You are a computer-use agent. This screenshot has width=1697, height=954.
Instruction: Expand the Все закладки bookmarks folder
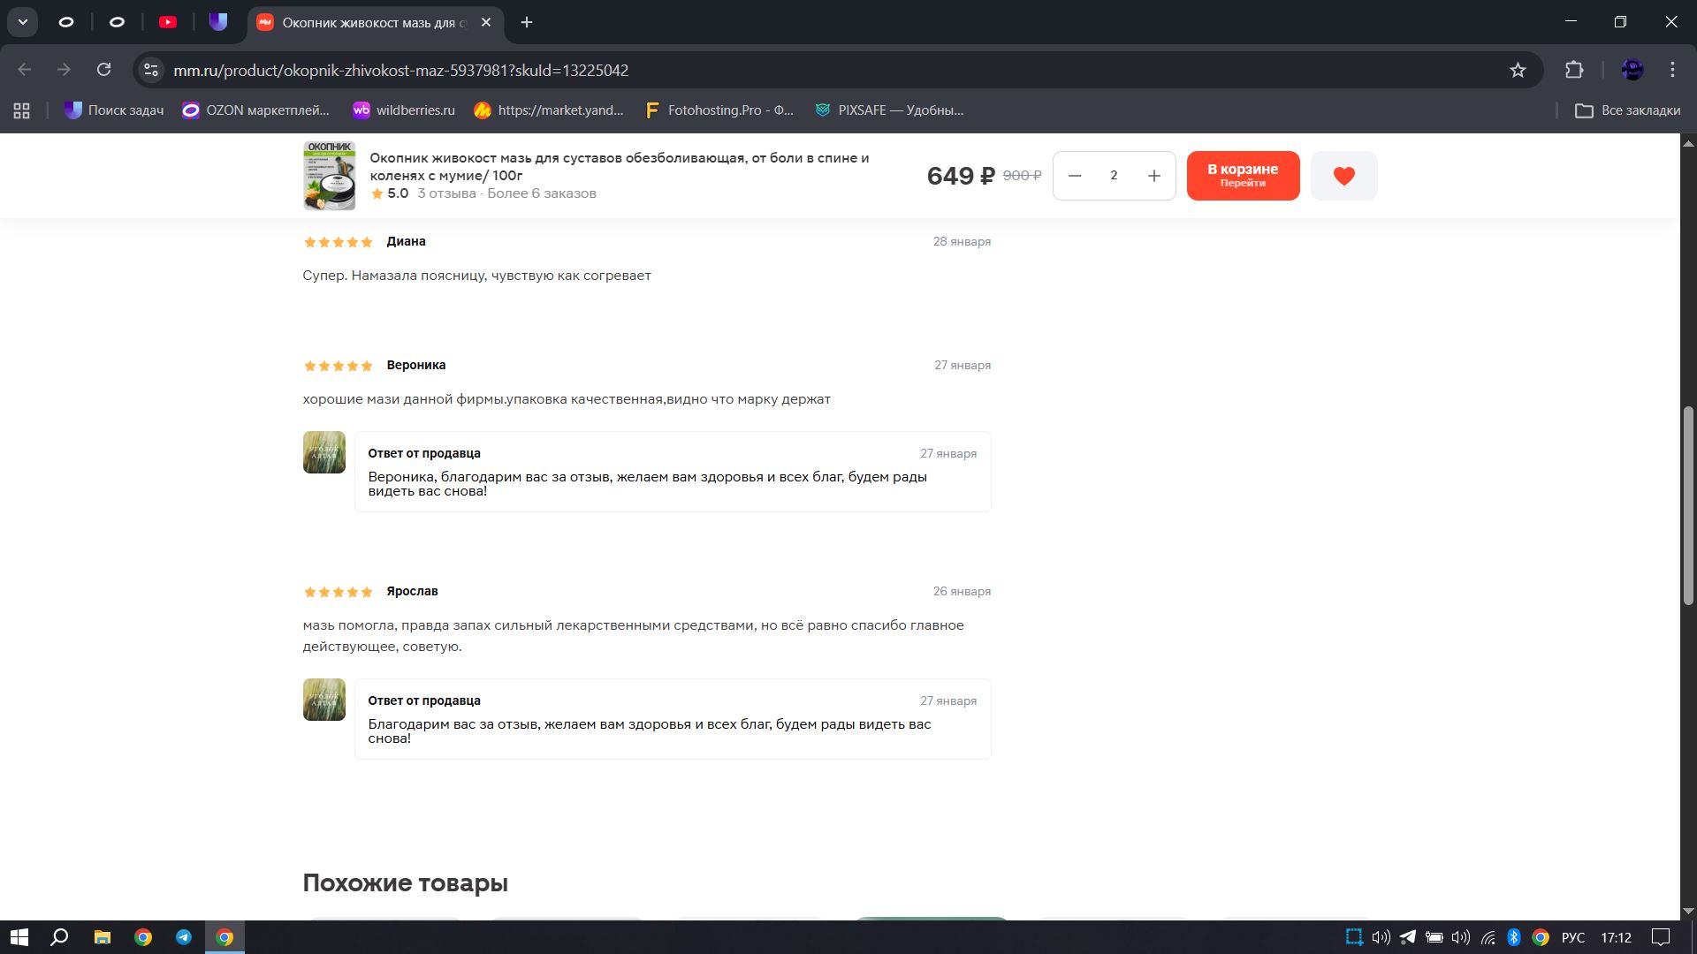point(1627,110)
